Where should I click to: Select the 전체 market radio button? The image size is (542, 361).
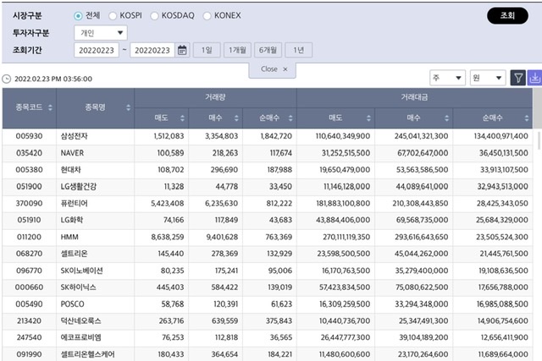pyautogui.click(x=79, y=15)
